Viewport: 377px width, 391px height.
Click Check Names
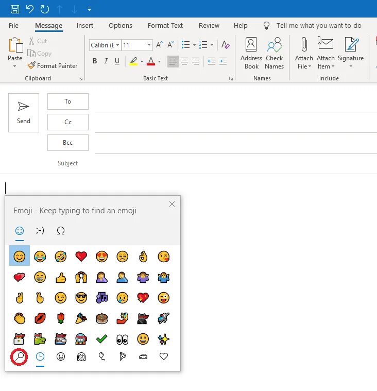point(275,53)
